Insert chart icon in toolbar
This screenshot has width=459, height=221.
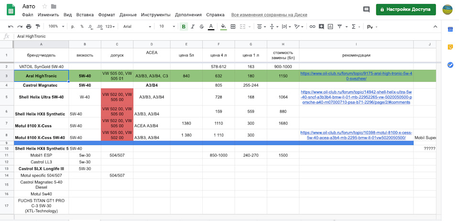330,27
